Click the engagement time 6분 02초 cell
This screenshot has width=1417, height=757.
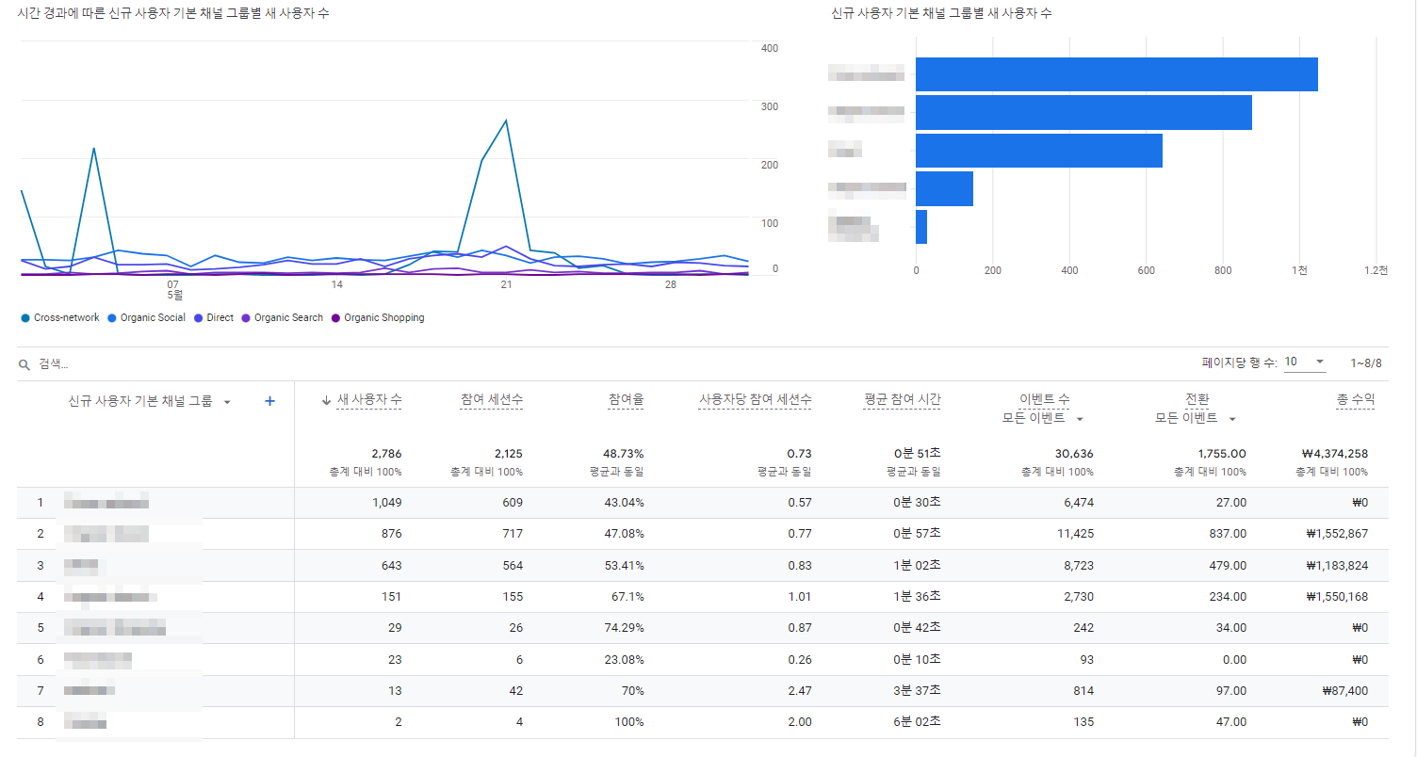click(917, 722)
